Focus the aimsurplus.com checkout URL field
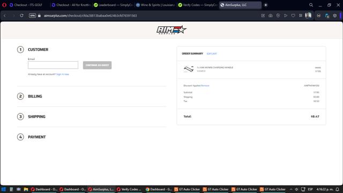Viewport: 343px width, 193px height. (90, 16)
